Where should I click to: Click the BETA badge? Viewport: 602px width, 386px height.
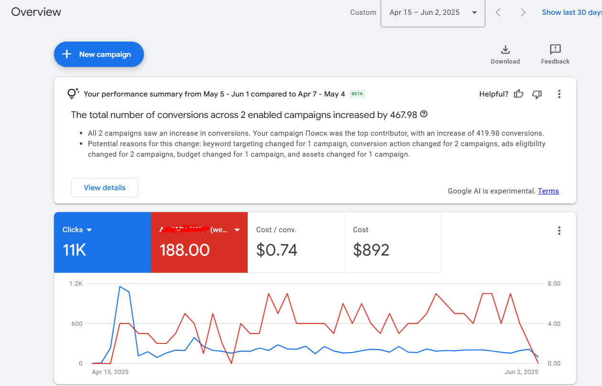click(357, 94)
